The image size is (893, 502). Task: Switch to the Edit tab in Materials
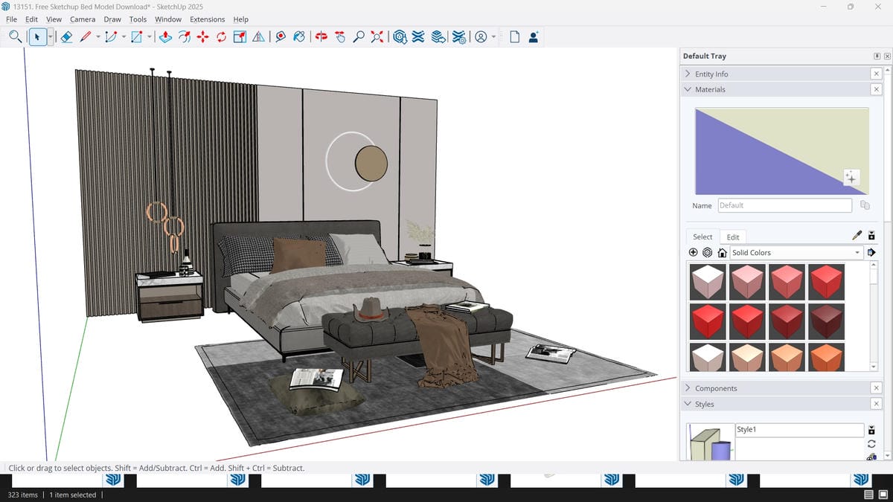point(733,237)
